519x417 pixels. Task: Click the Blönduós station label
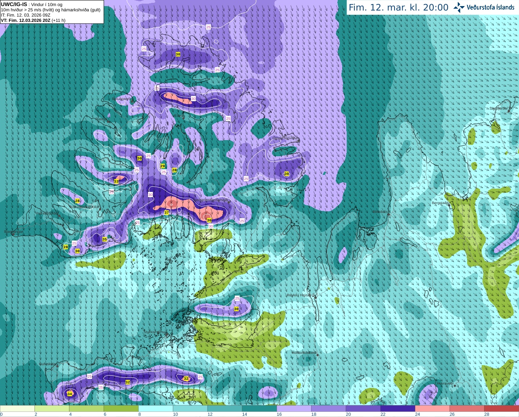tap(381, 212)
